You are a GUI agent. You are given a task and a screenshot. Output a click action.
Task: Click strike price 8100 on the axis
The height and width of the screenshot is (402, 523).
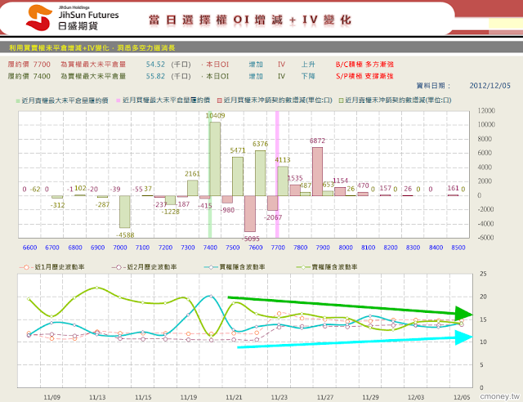pos(369,248)
